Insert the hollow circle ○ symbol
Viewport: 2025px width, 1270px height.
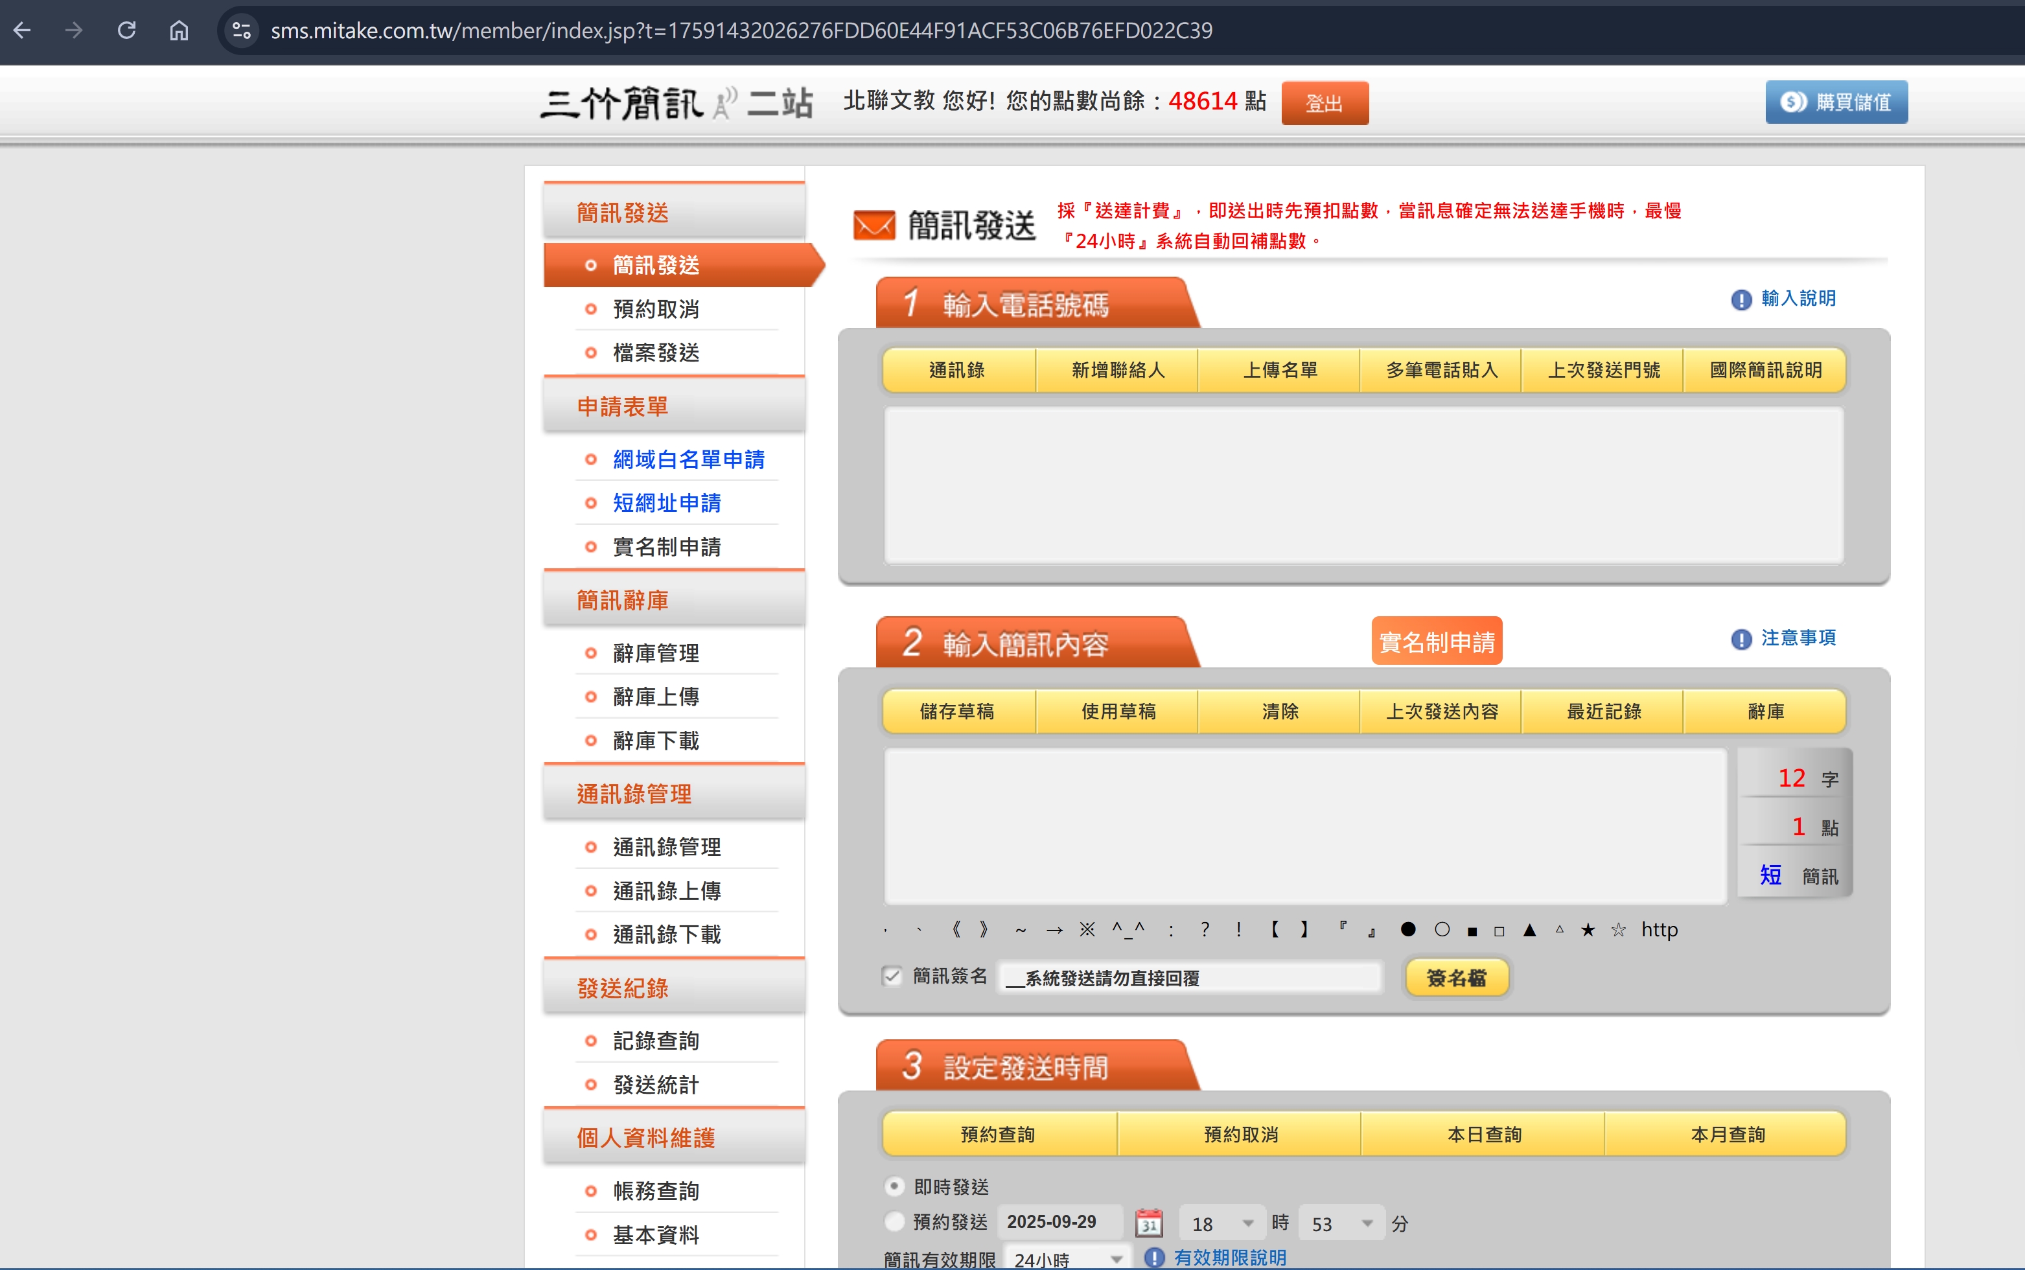tap(1442, 929)
